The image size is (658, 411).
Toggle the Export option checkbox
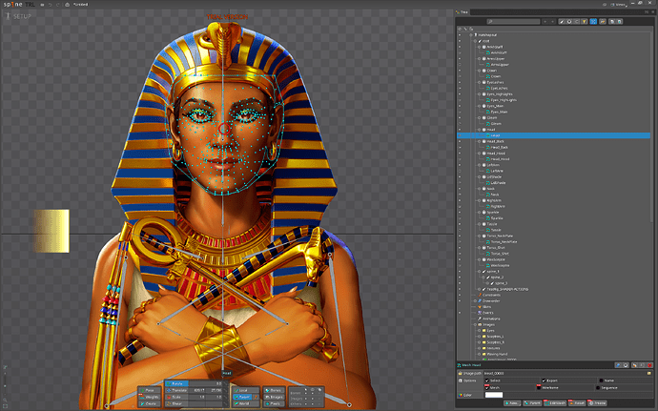[544, 380]
